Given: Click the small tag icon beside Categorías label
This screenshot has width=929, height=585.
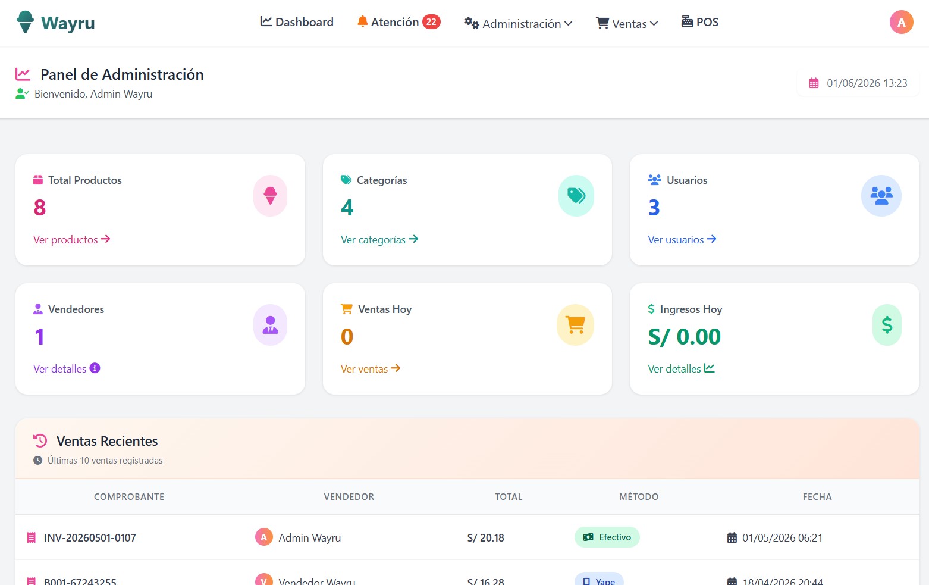Looking at the screenshot, I should 346,180.
